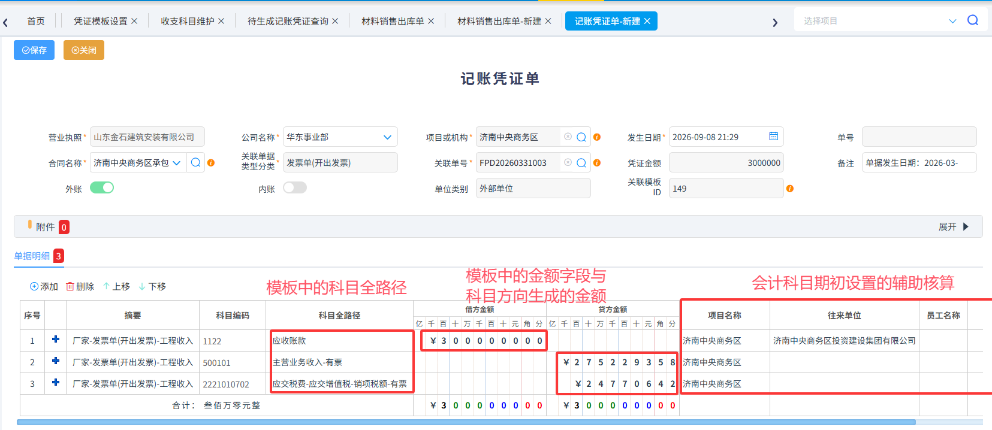
Task: Click the 摘要 column header
Action: (132, 316)
